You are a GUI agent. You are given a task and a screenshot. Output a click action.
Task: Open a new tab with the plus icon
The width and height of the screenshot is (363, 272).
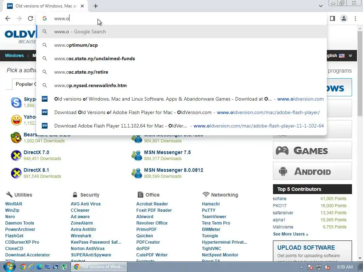coord(96,6)
